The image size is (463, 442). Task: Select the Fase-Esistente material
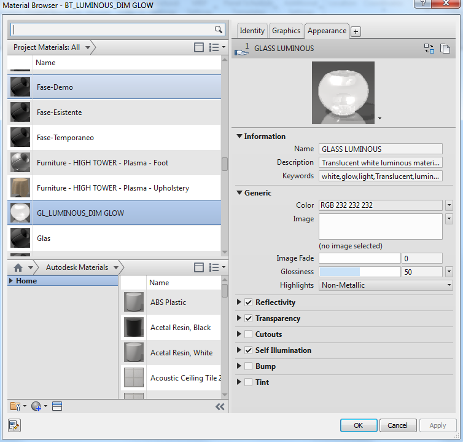[x=59, y=112]
